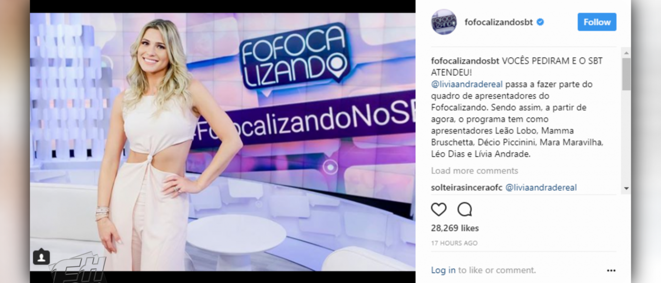Click the Log in link
Image resolution: width=661 pixels, height=283 pixels.
(443, 270)
